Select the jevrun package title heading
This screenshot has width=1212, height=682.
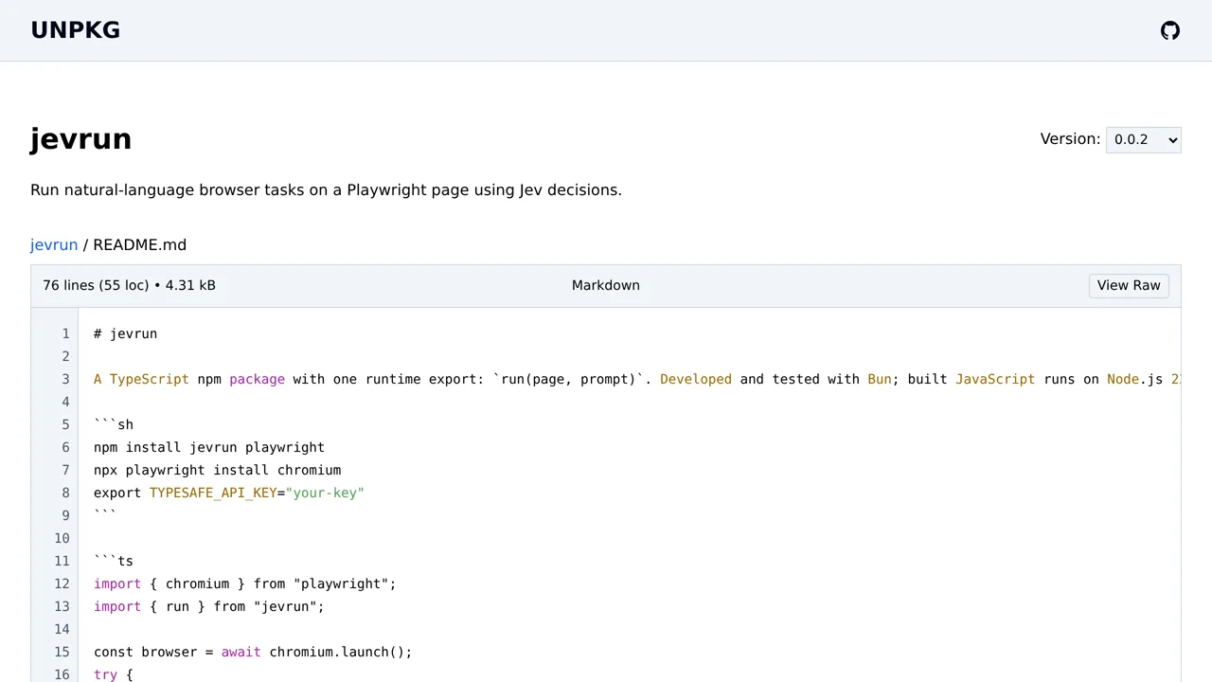(81, 139)
